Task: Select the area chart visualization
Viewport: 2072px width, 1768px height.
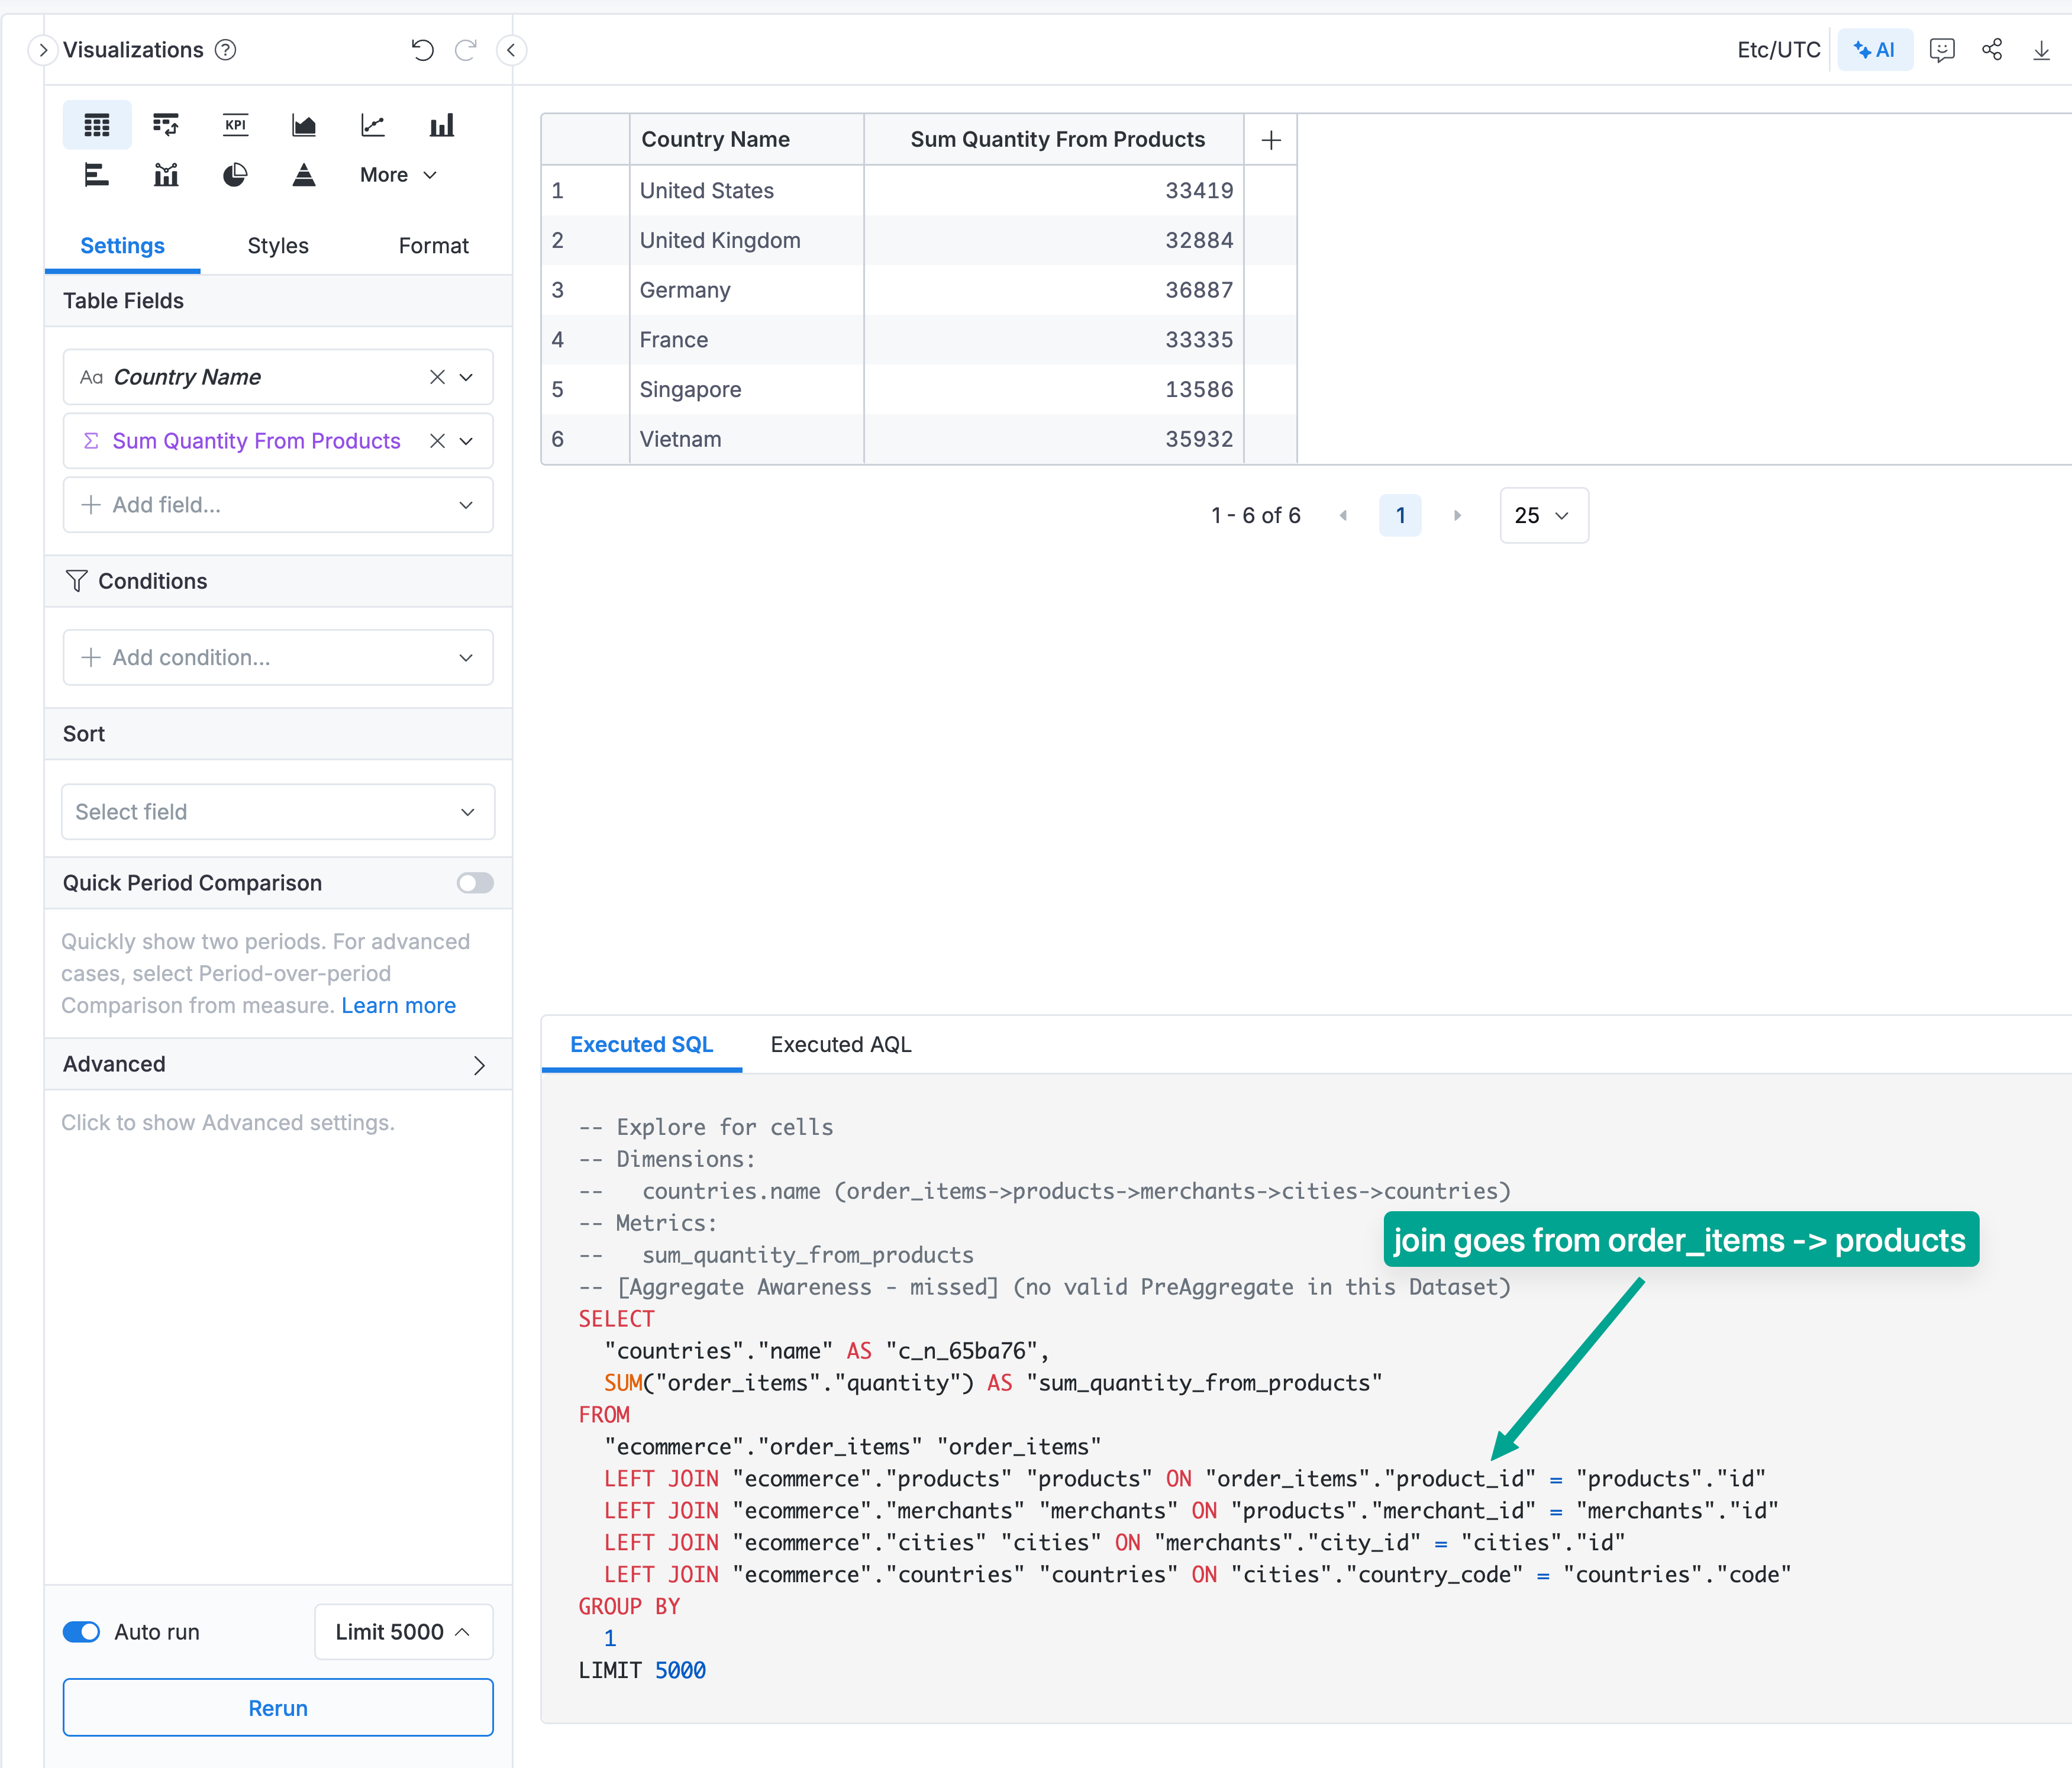Action: click(304, 125)
